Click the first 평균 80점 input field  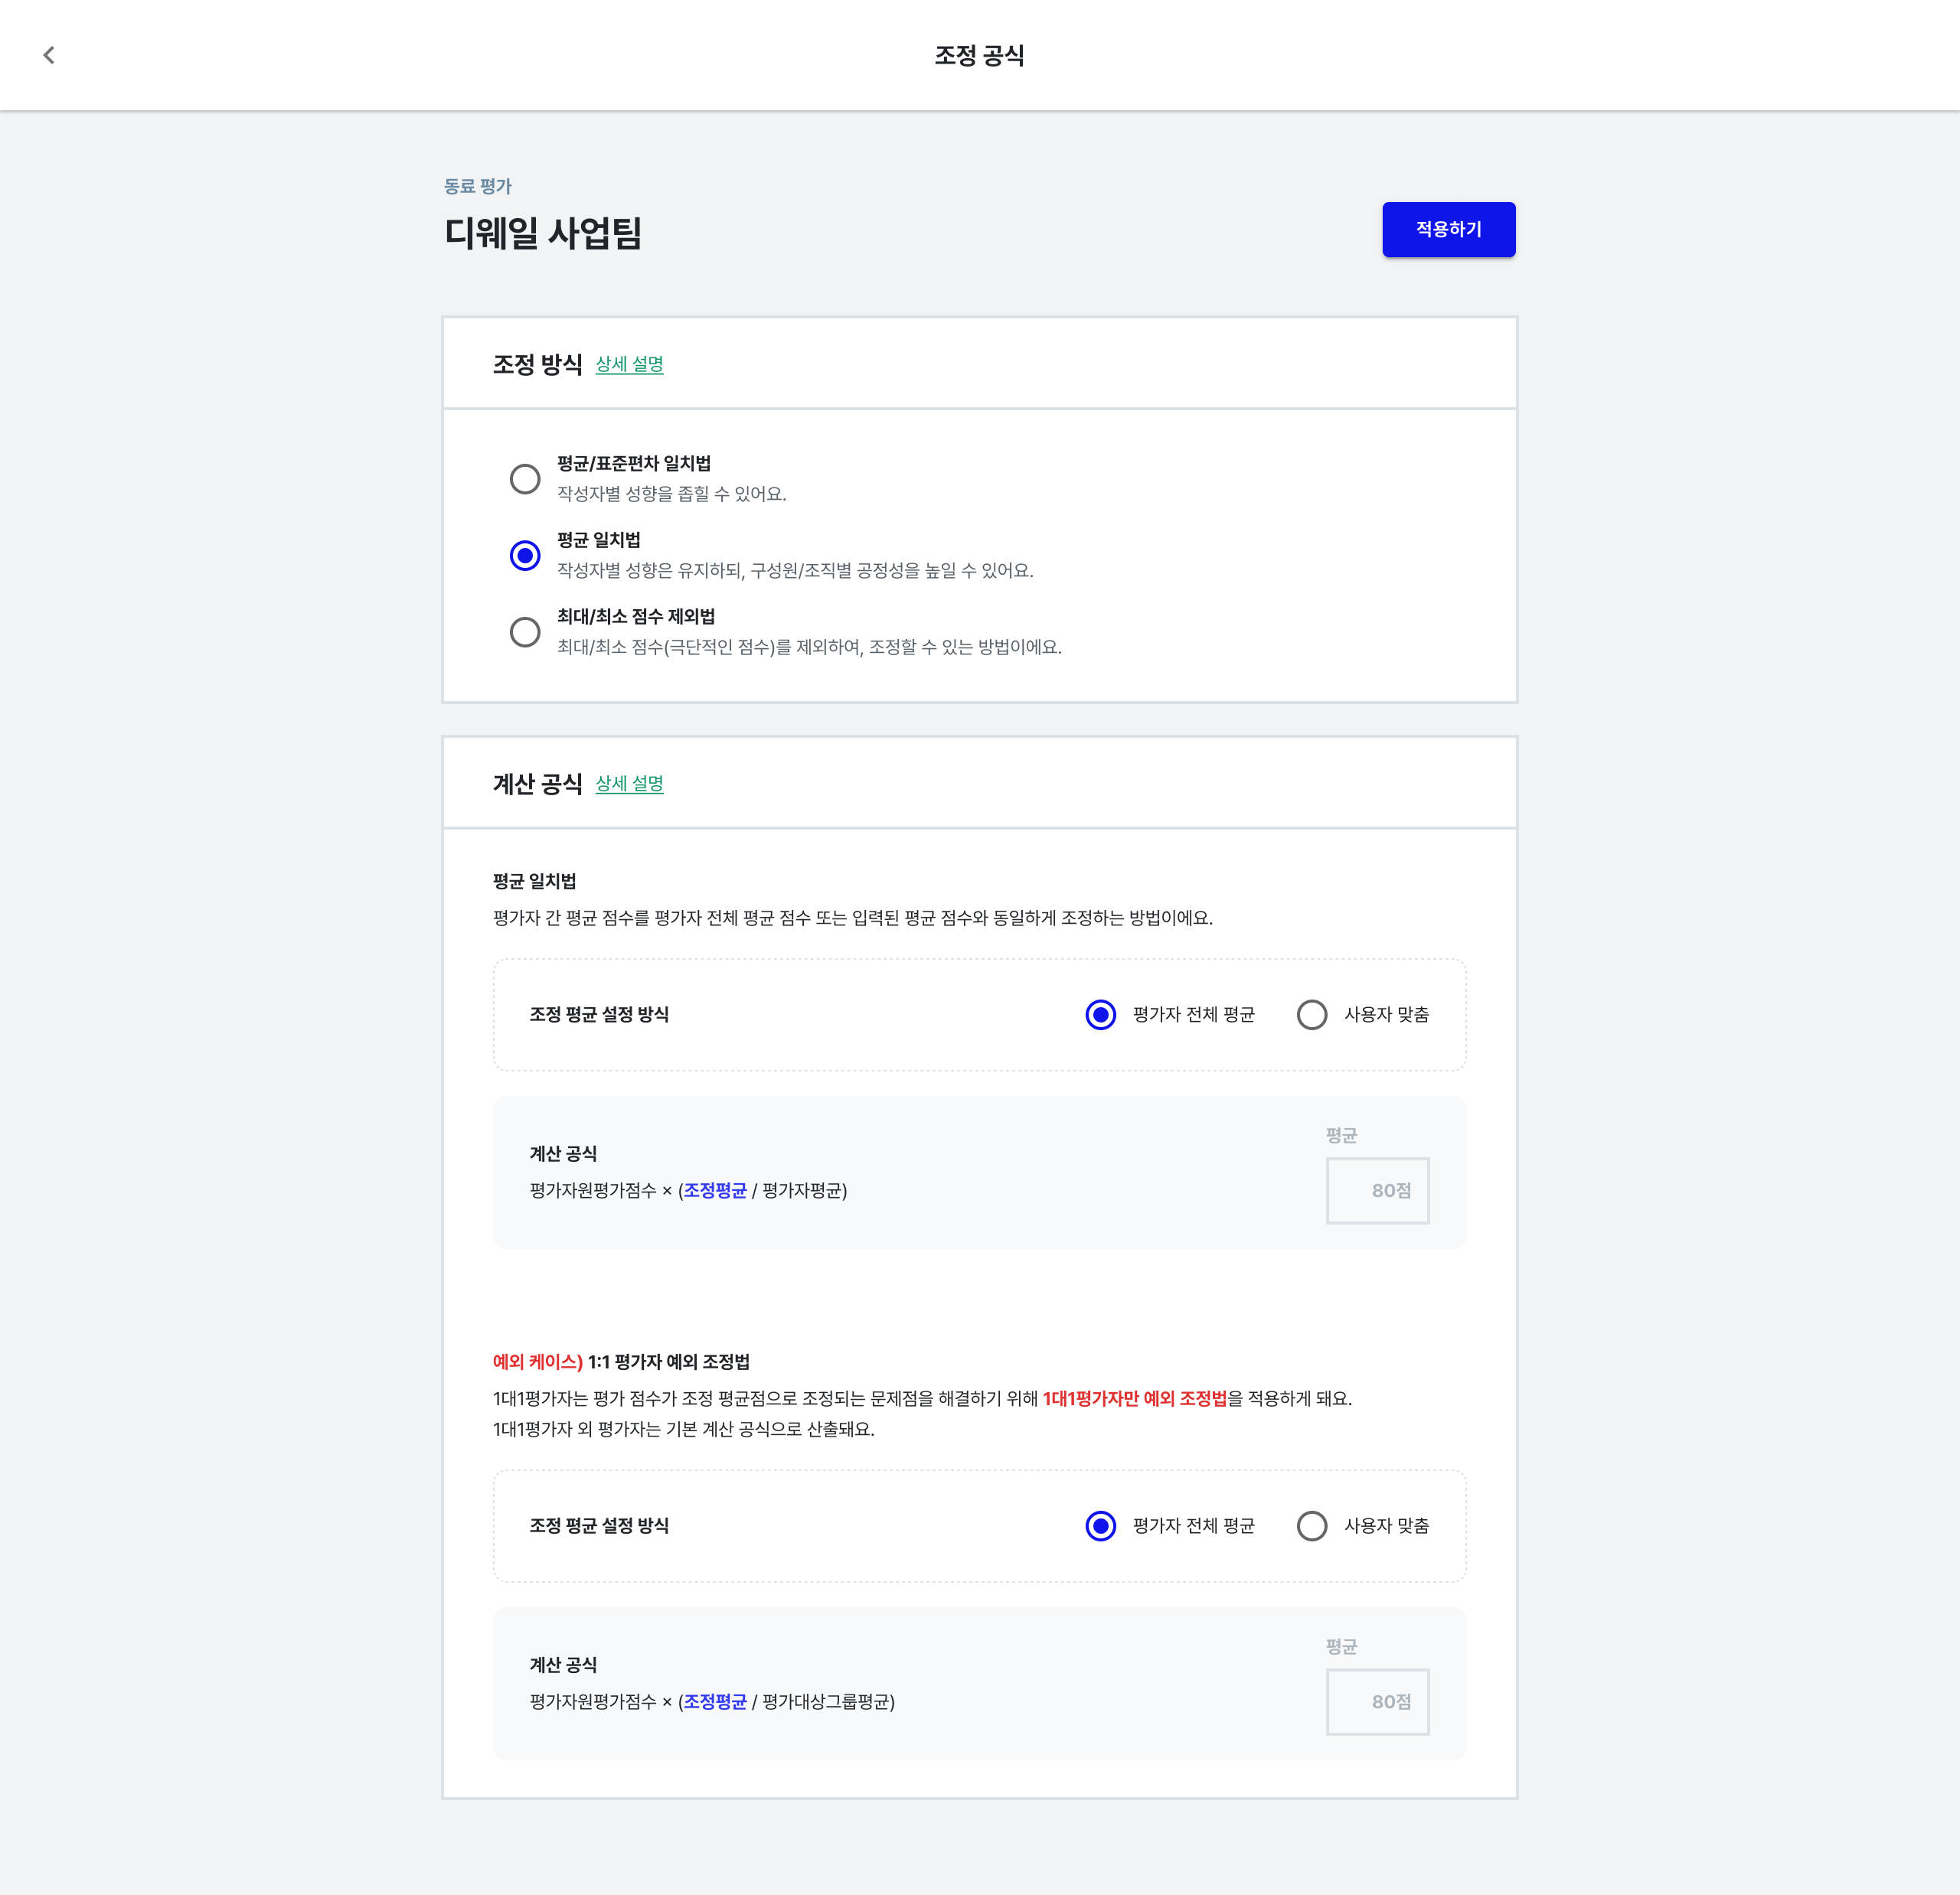tap(1377, 1190)
